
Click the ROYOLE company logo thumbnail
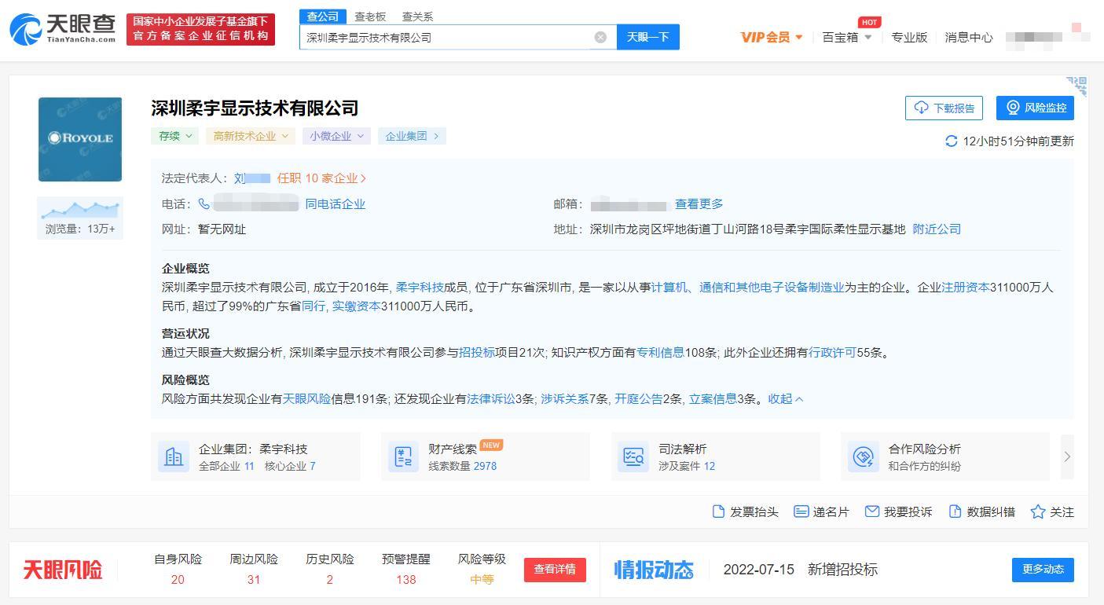point(80,139)
